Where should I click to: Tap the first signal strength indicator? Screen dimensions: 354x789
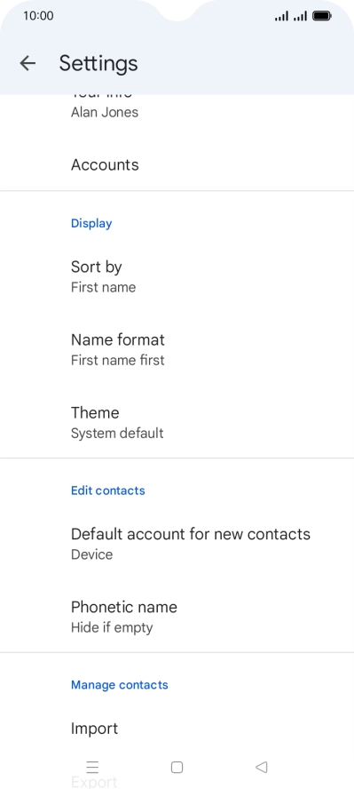[282, 17]
